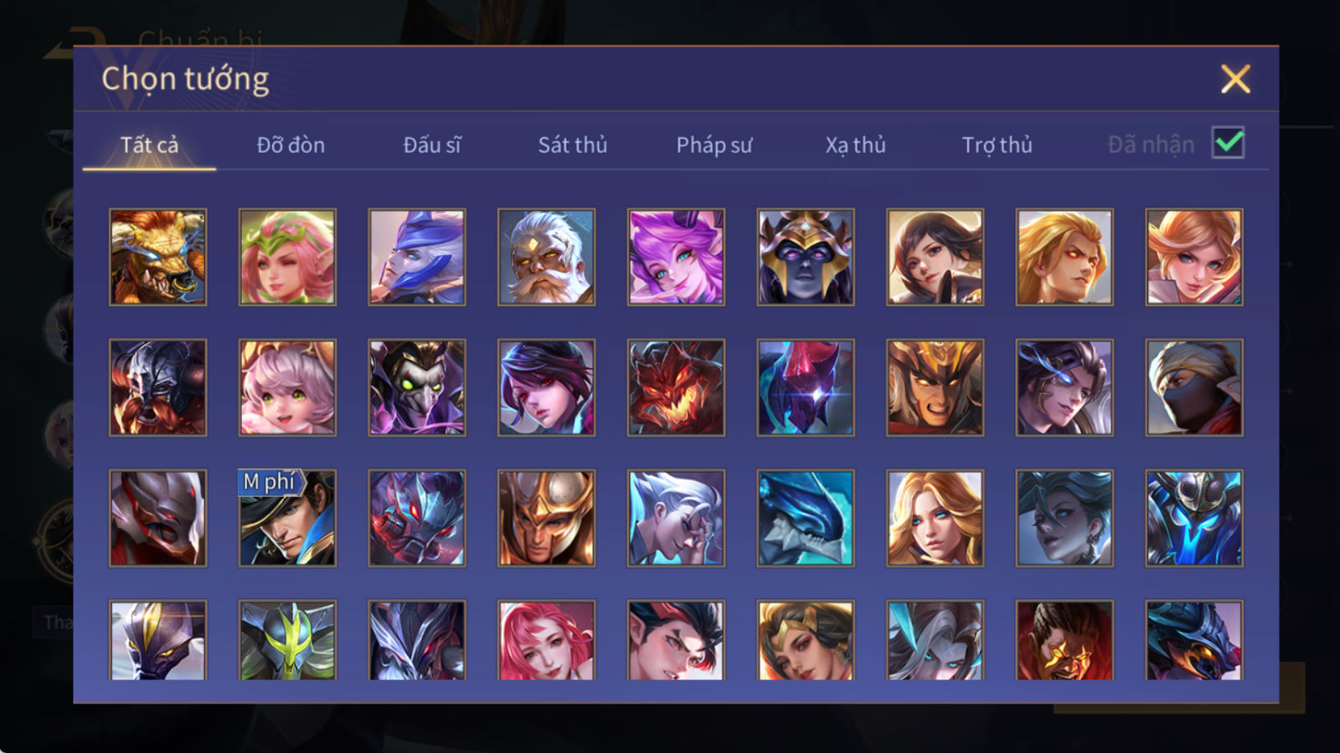Switch to the 'Đỡ đòn' tab
The width and height of the screenshot is (1340, 753).
coord(291,145)
